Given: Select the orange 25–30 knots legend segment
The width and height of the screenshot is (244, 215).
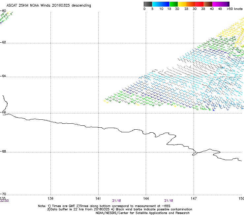Looking at the screenshot, I should (x=191, y=4).
